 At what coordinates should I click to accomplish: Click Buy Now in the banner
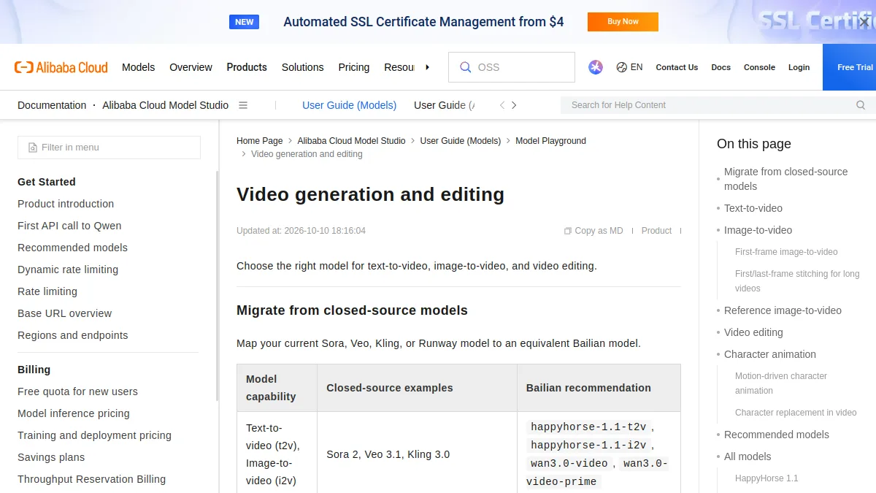click(x=623, y=22)
